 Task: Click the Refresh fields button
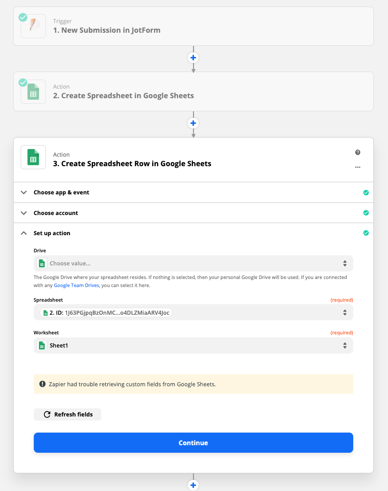tap(68, 414)
